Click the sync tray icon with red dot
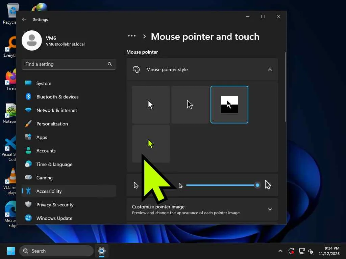The width and height of the screenshot is (346, 259). (x=291, y=251)
